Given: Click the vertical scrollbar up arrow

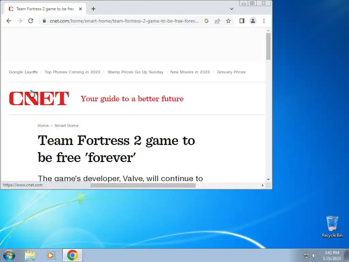Looking at the screenshot, I should point(268,30).
